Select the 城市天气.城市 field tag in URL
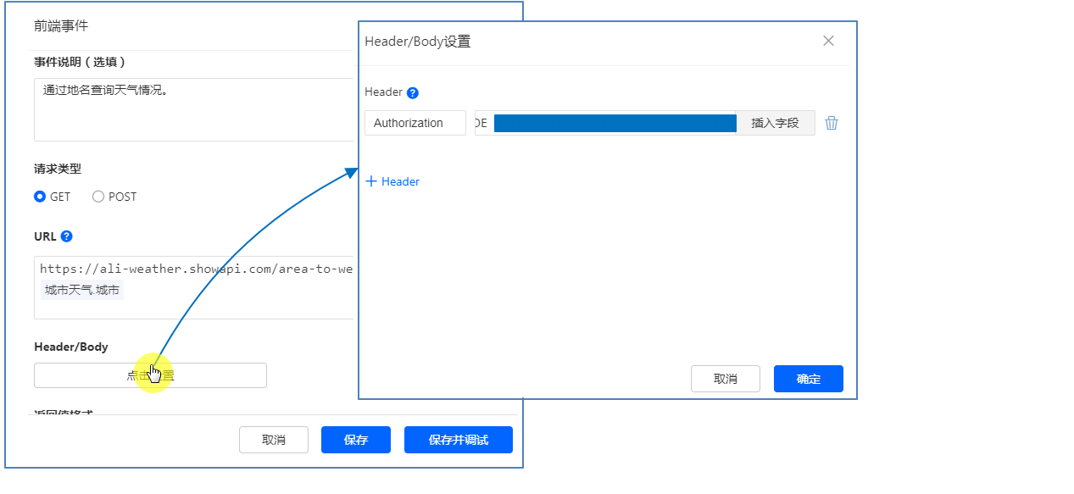Viewport: 1074px width, 494px height. pos(82,290)
